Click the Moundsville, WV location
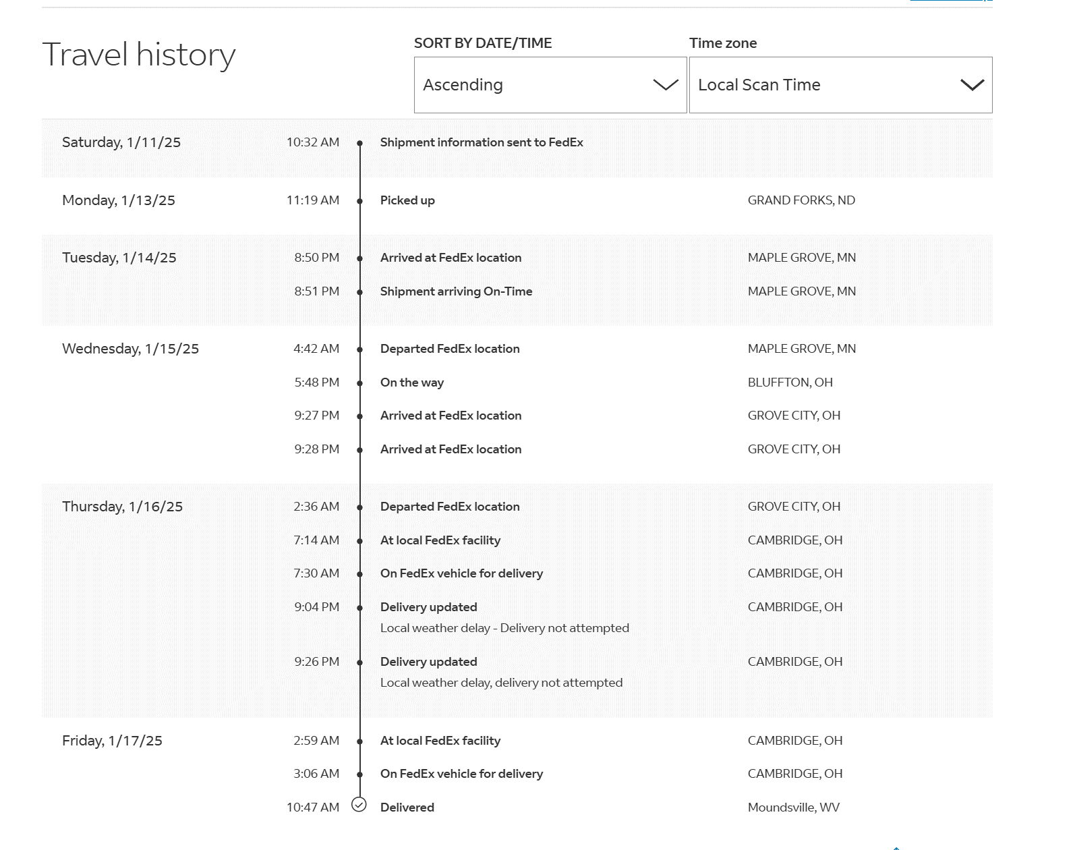1075x850 pixels. [x=794, y=807]
